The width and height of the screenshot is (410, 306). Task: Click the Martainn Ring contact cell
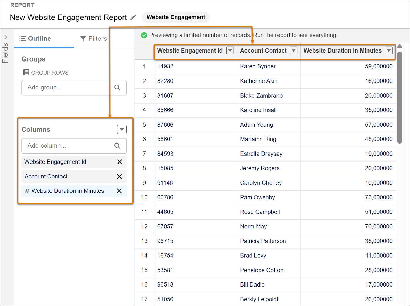(x=269, y=139)
